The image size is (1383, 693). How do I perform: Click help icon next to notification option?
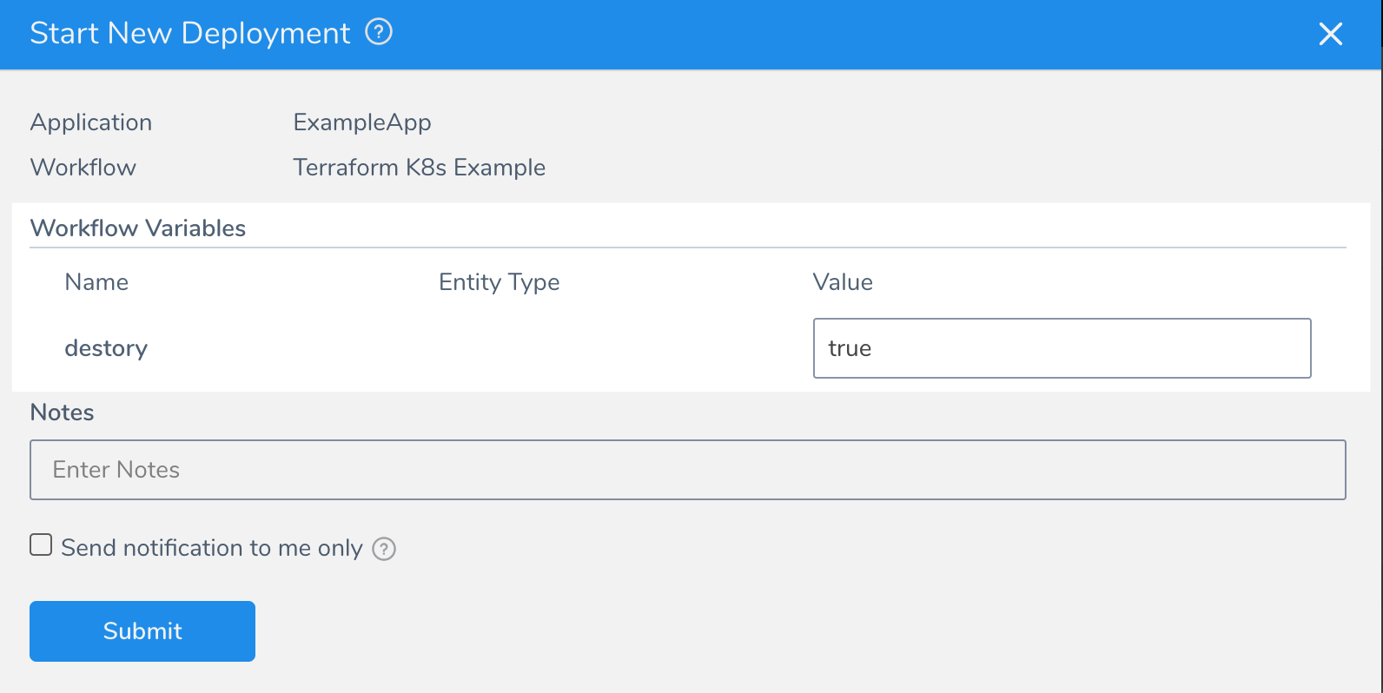tap(384, 549)
